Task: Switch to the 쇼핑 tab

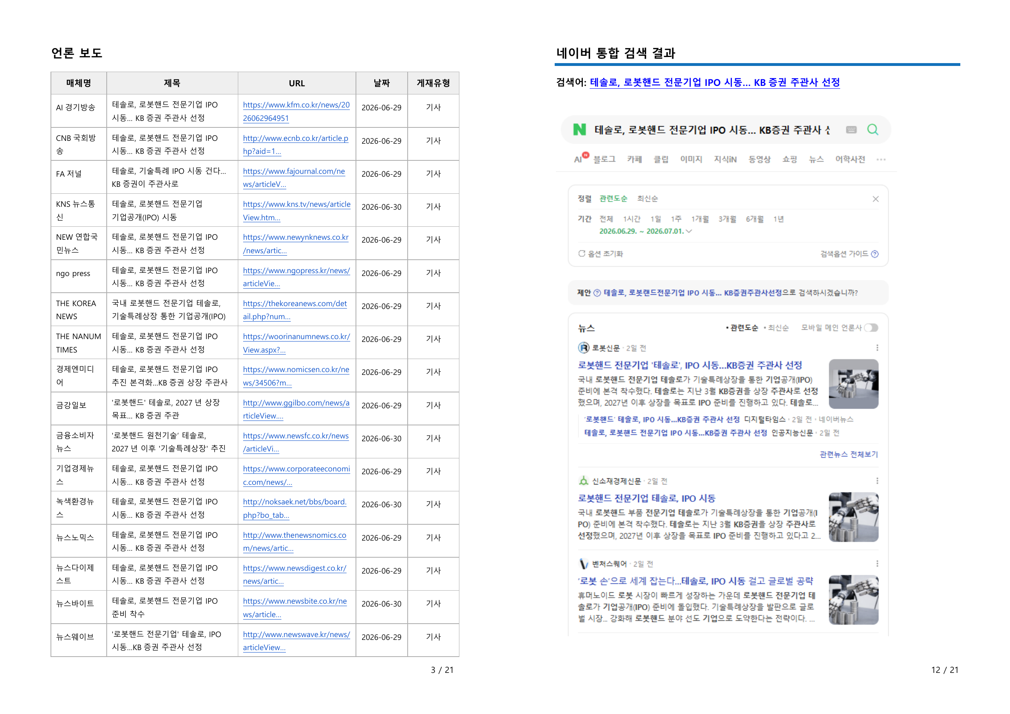Action: point(789,160)
